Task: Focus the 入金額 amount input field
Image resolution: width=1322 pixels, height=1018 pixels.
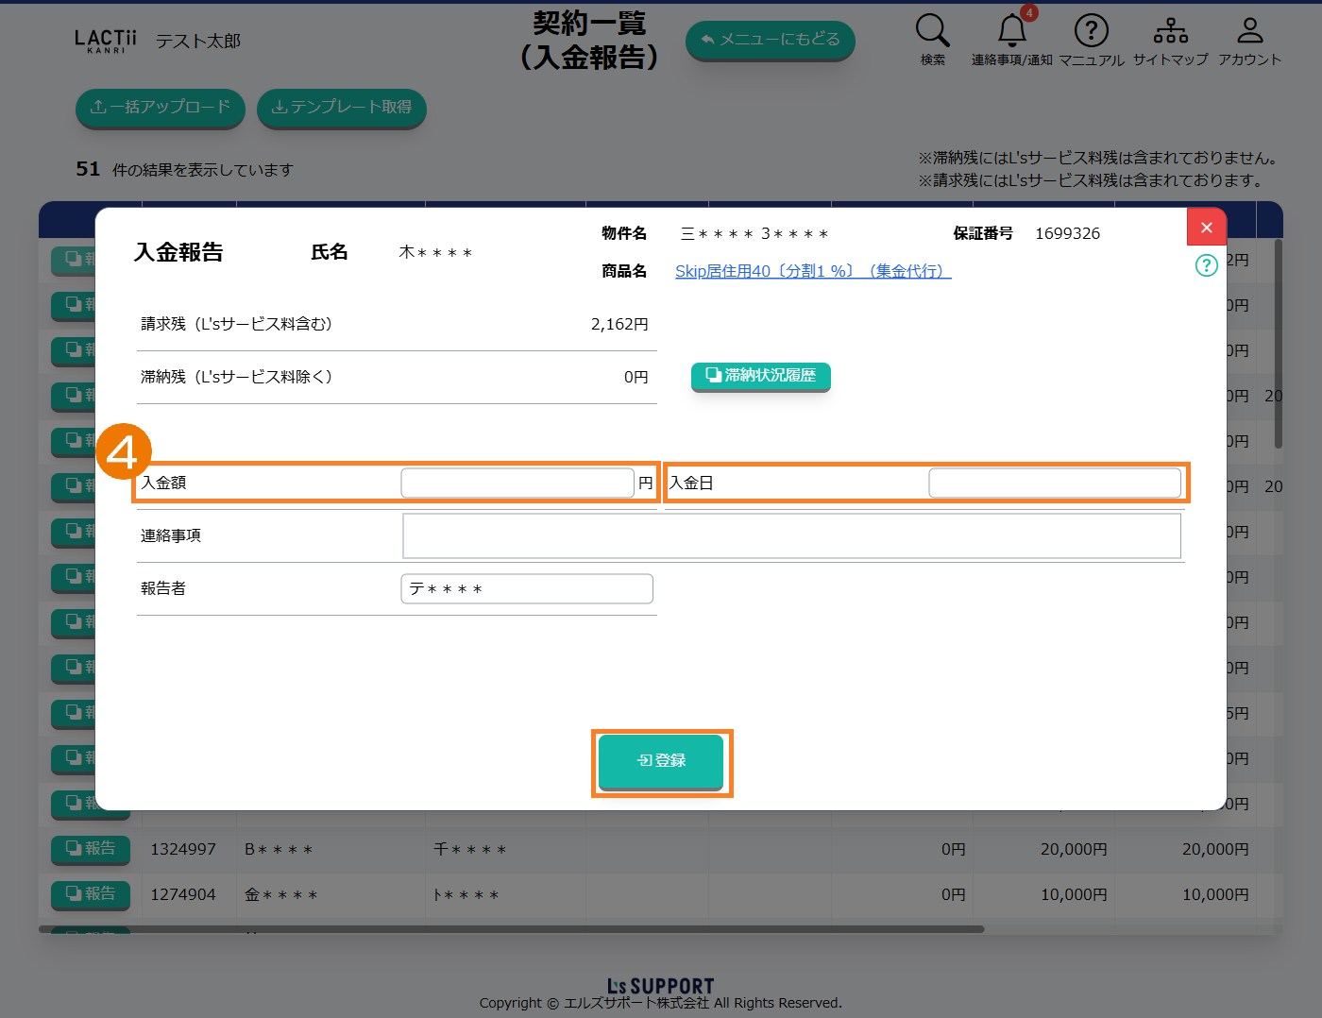Action: click(517, 483)
